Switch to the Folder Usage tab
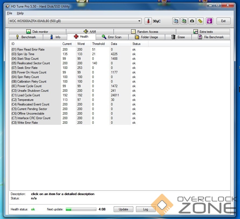 coord(147,37)
